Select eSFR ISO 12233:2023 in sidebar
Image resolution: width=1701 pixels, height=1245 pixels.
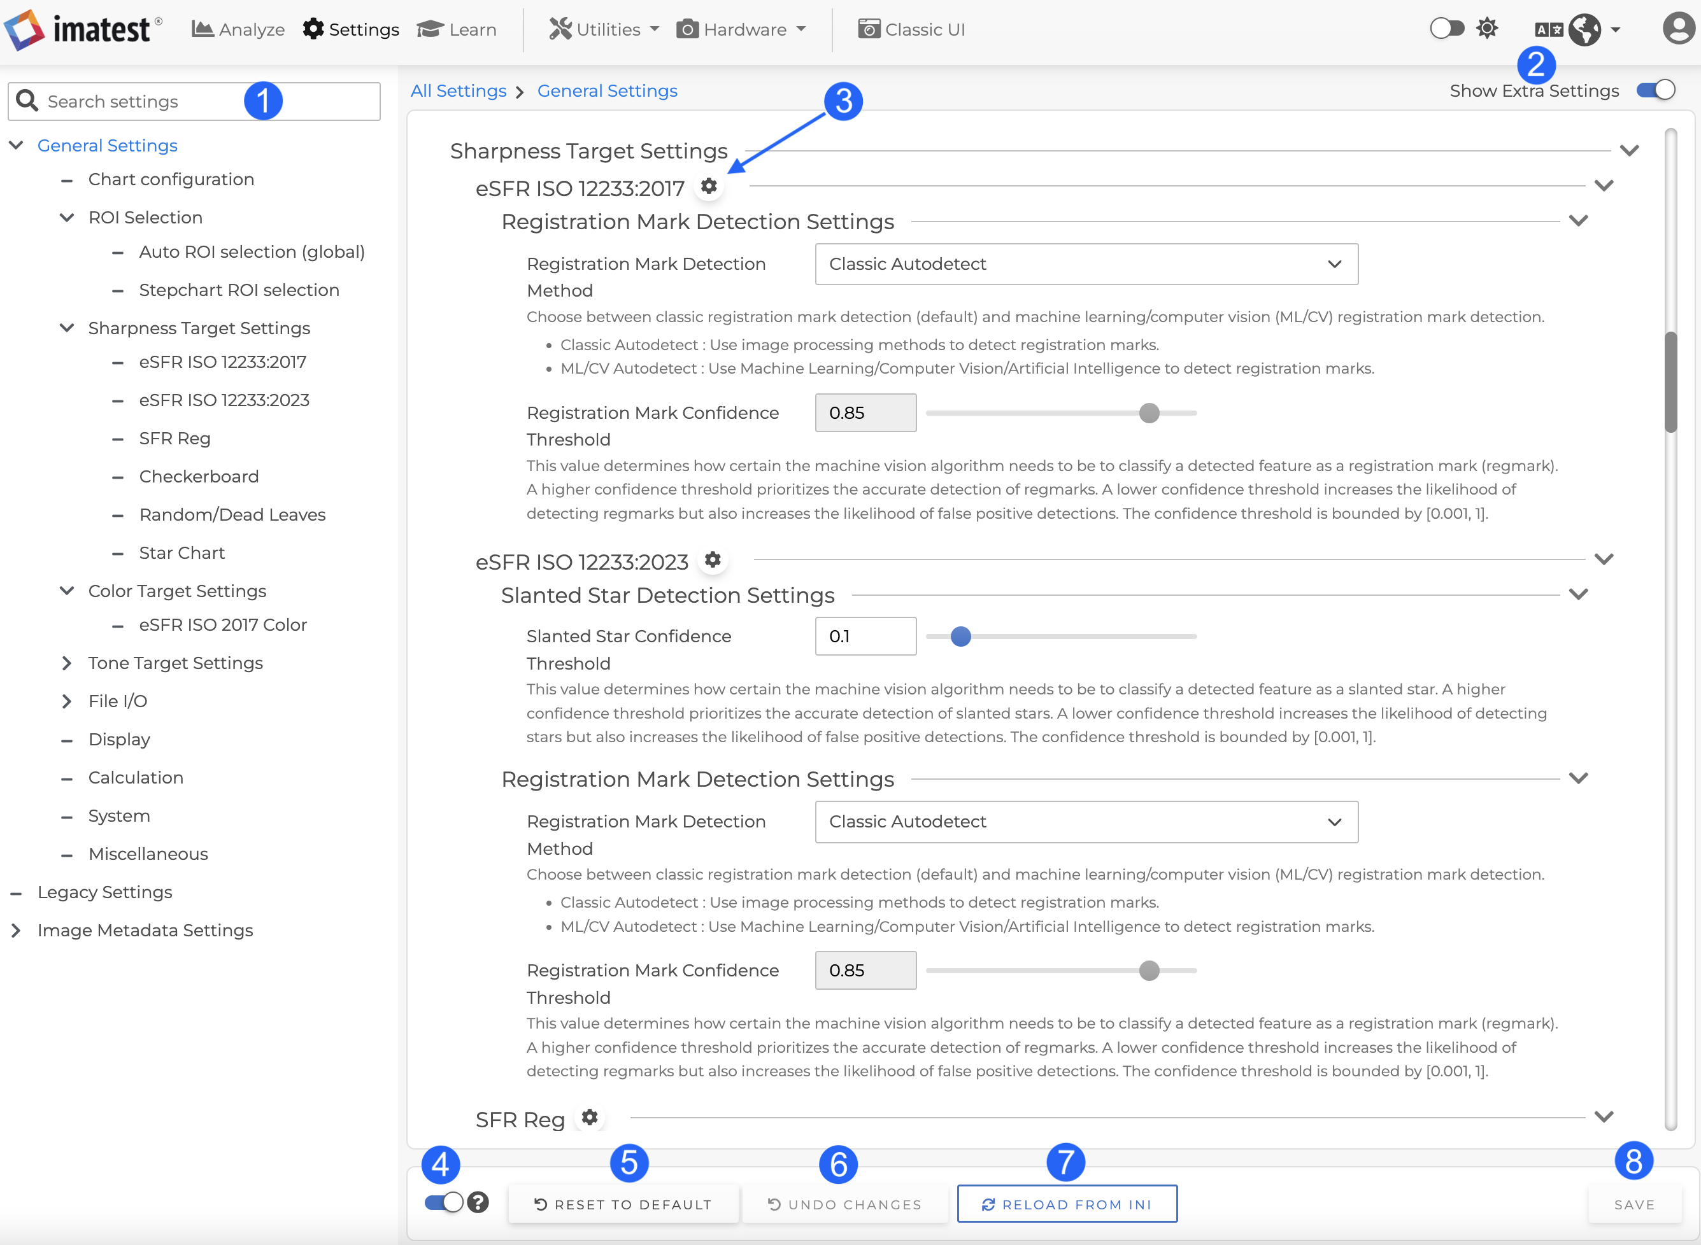[224, 400]
